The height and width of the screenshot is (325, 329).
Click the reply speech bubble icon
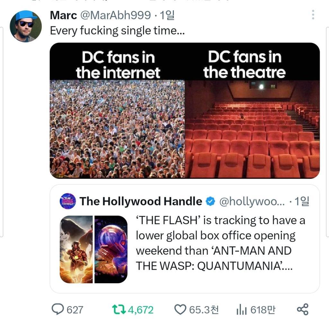tap(58, 309)
